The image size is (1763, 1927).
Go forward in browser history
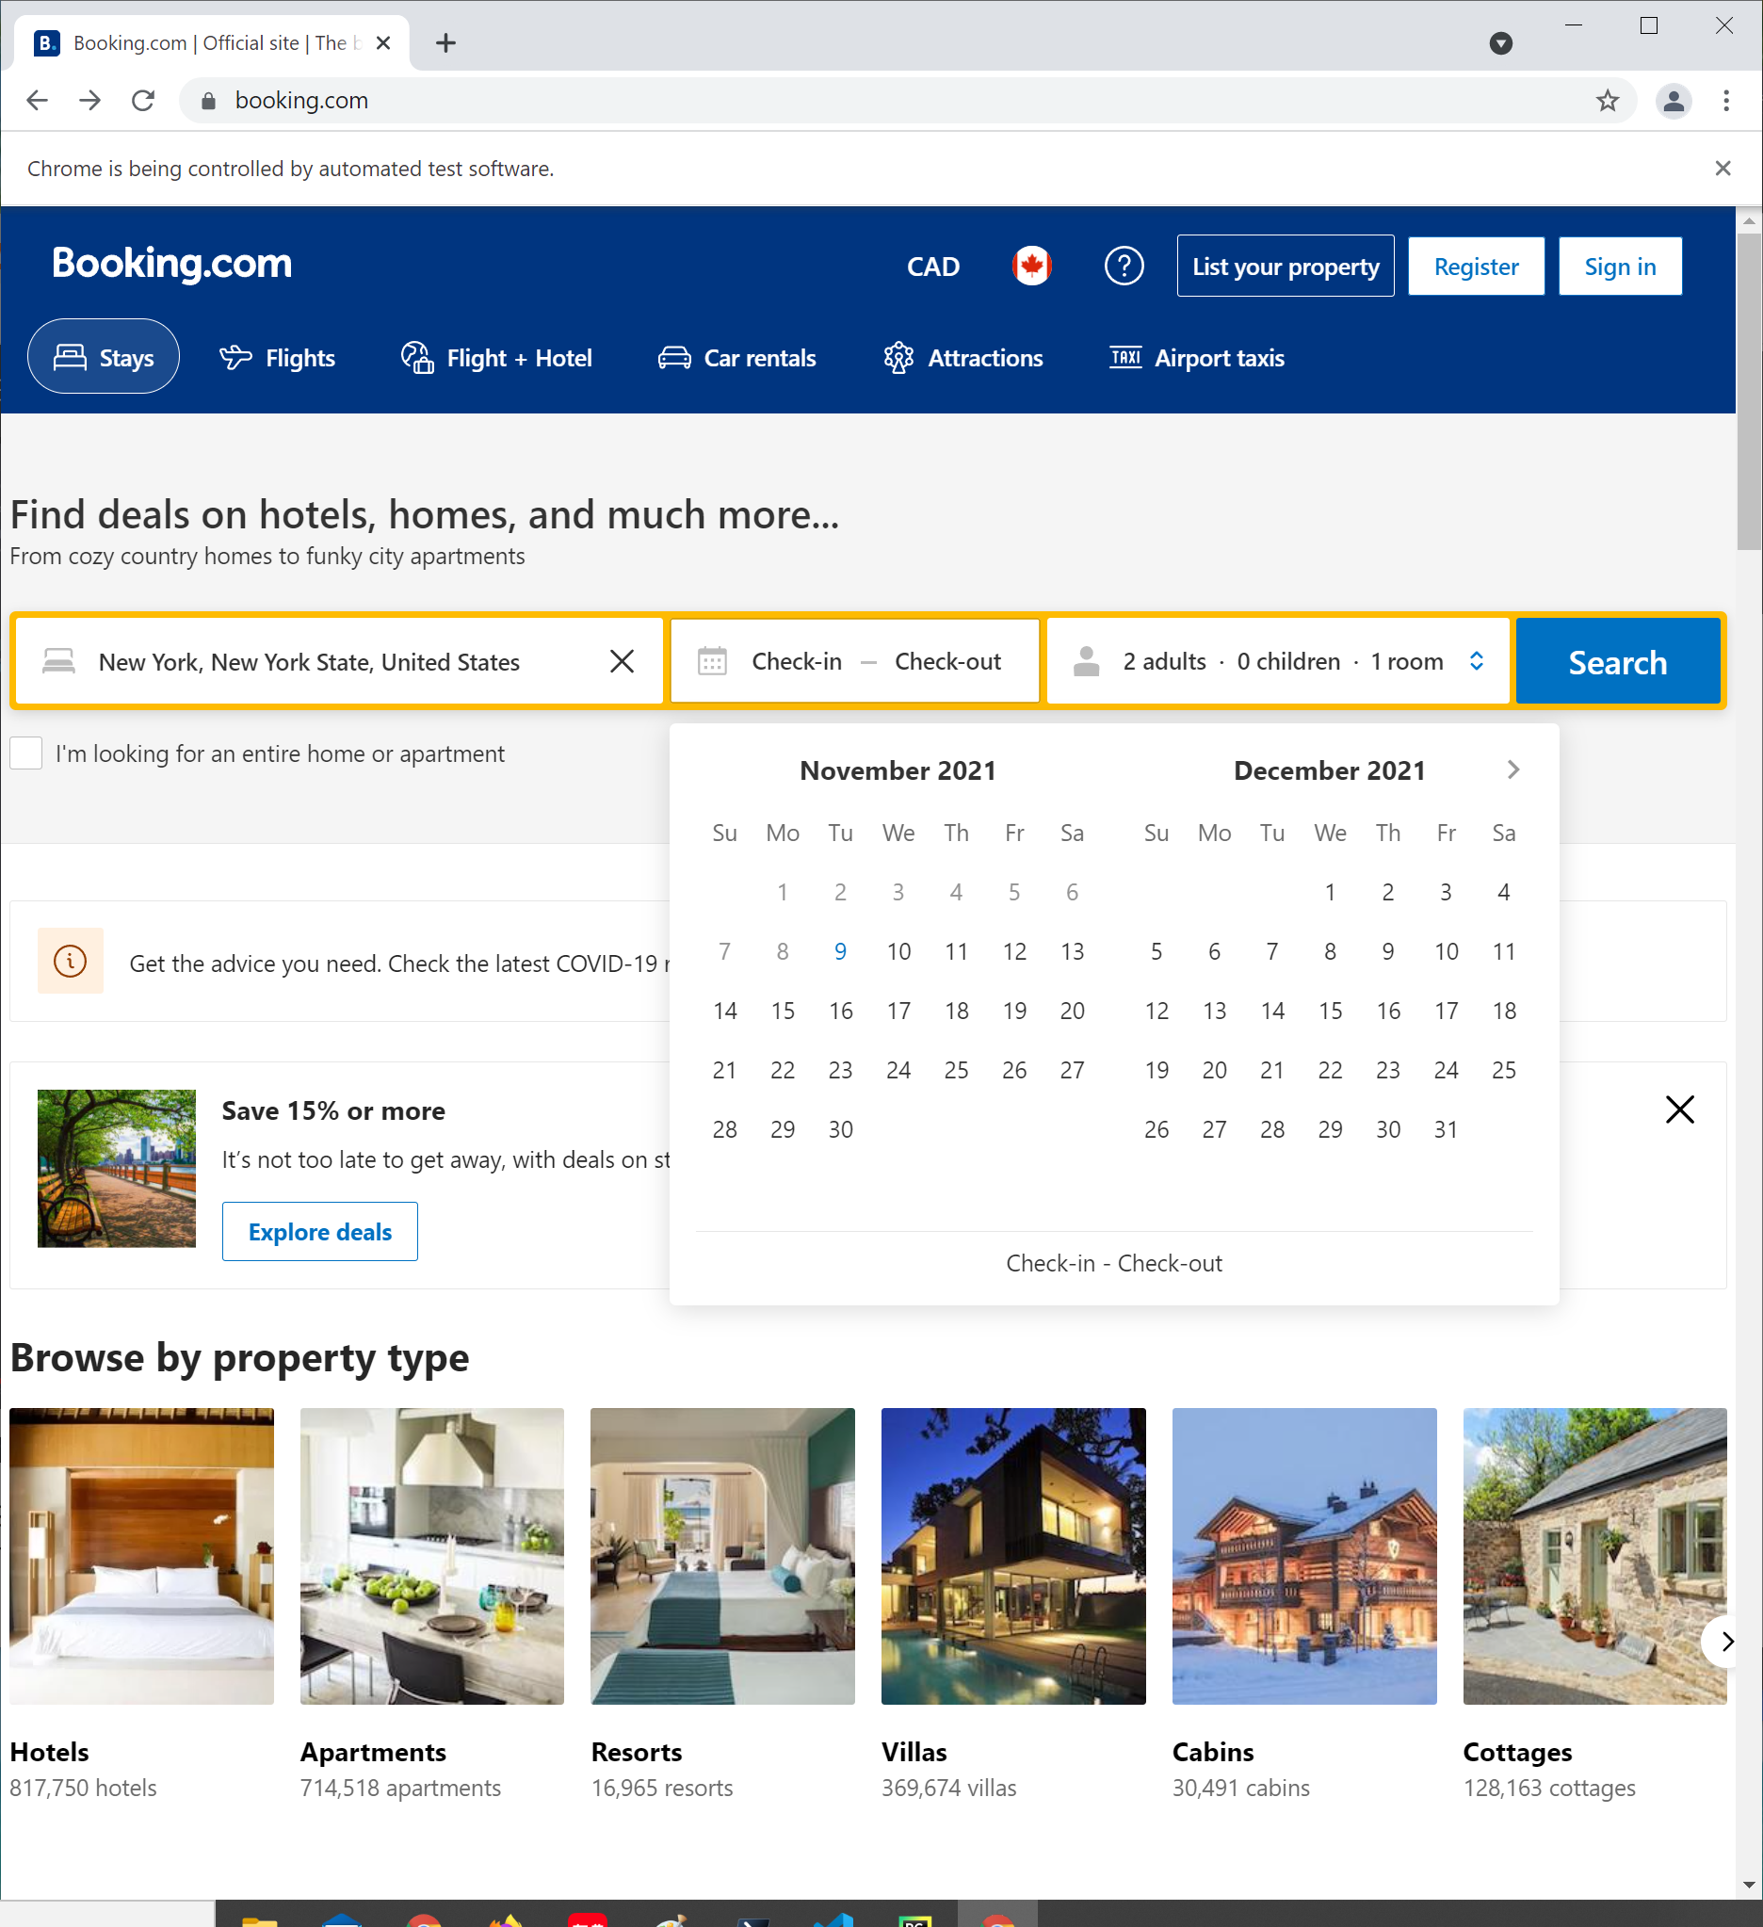coord(89,101)
